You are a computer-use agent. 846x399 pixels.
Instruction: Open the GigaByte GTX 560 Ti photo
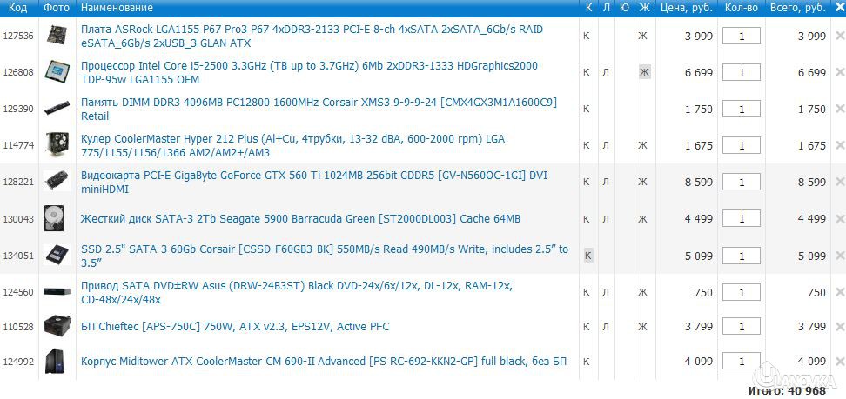(57, 182)
